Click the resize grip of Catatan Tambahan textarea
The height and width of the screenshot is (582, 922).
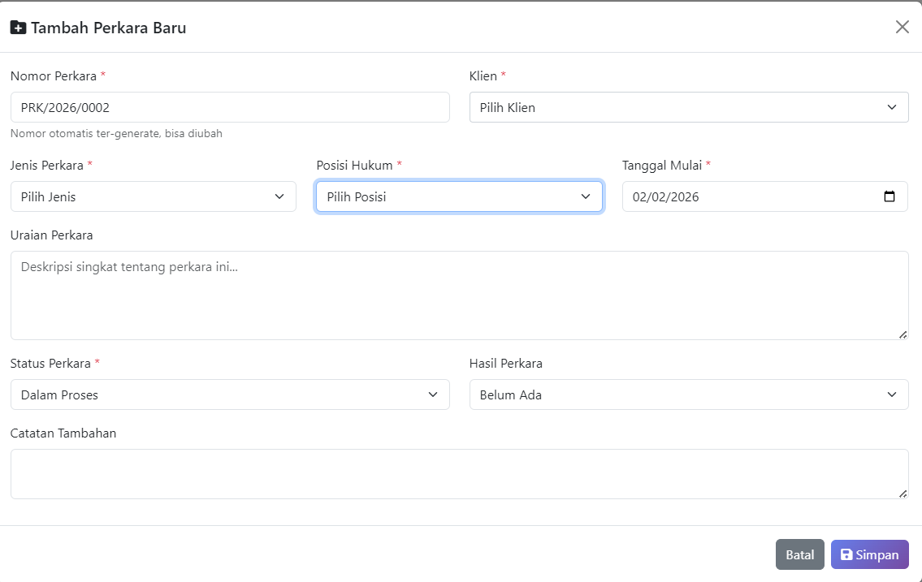point(903,494)
